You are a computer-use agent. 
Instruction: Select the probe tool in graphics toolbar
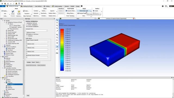(57, 31)
